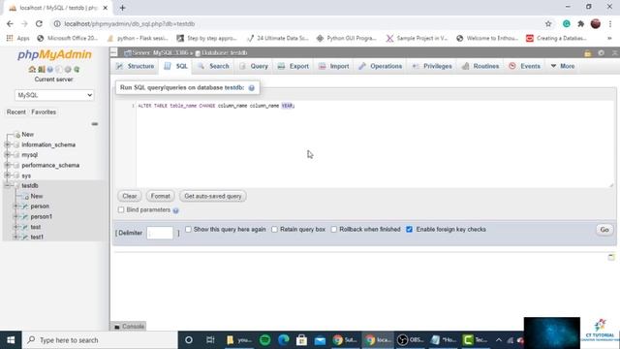Open page settings gear in header bar
The height and width of the screenshot is (349, 620).
click(601, 53)
